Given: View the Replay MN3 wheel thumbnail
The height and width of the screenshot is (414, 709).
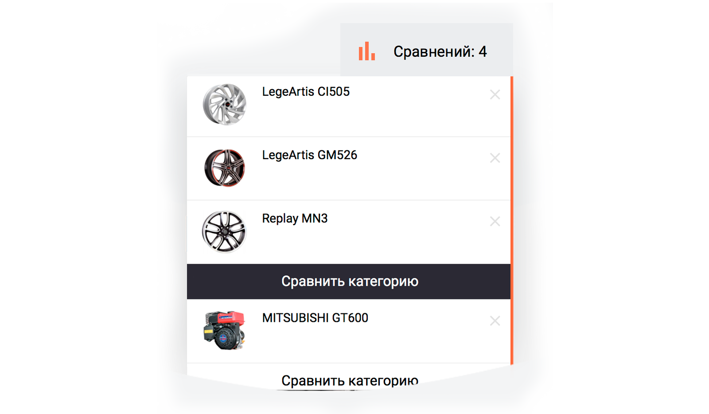Looking at the screenshot, I should [224, 231].
